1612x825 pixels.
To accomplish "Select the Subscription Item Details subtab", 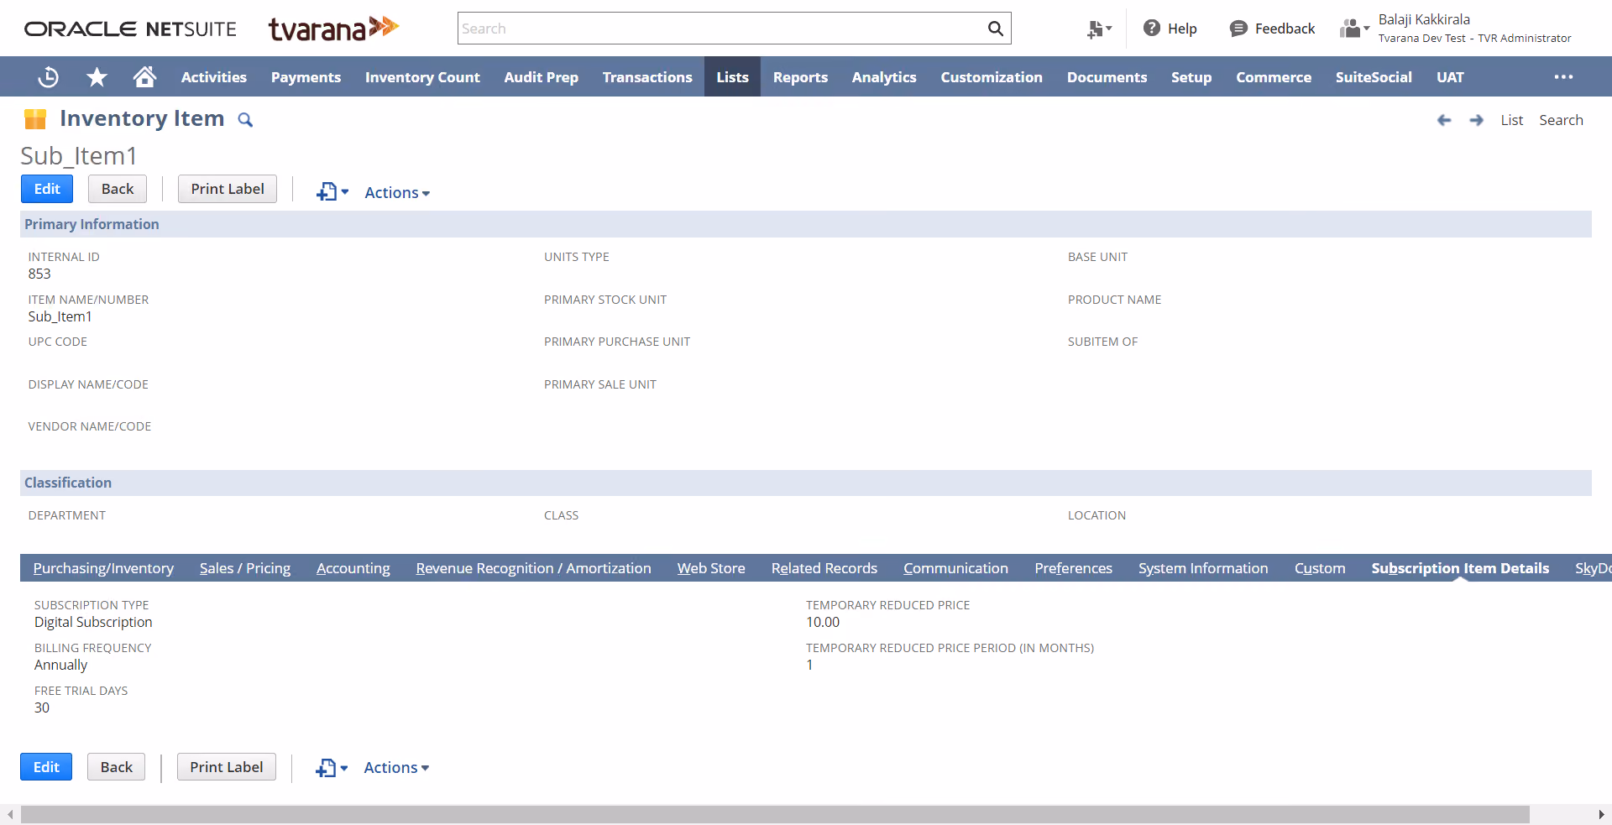I will click(x=1460, y=568).
